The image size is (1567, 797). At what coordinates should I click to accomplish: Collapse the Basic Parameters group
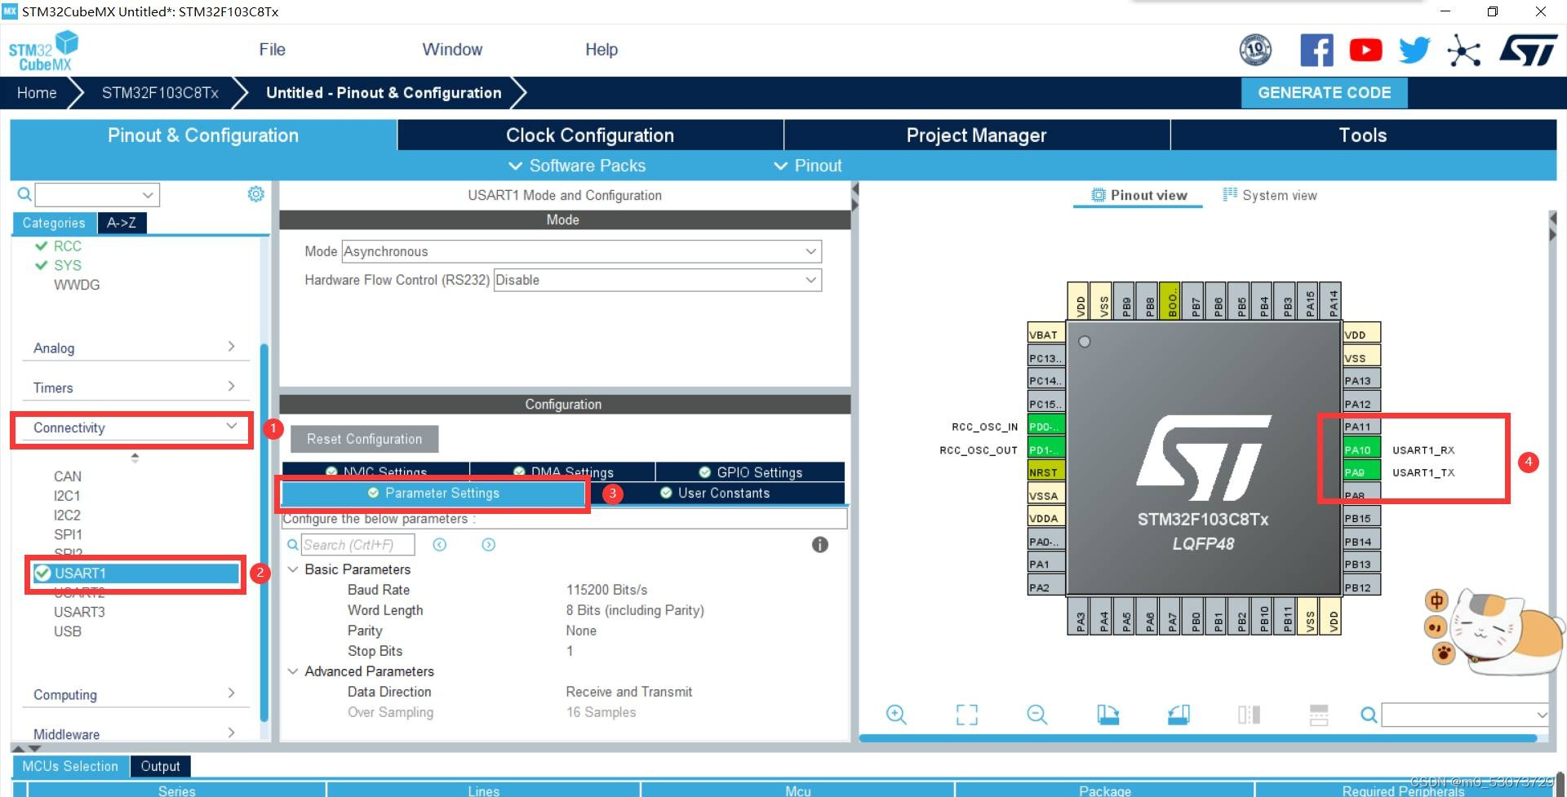coord(293,569)
